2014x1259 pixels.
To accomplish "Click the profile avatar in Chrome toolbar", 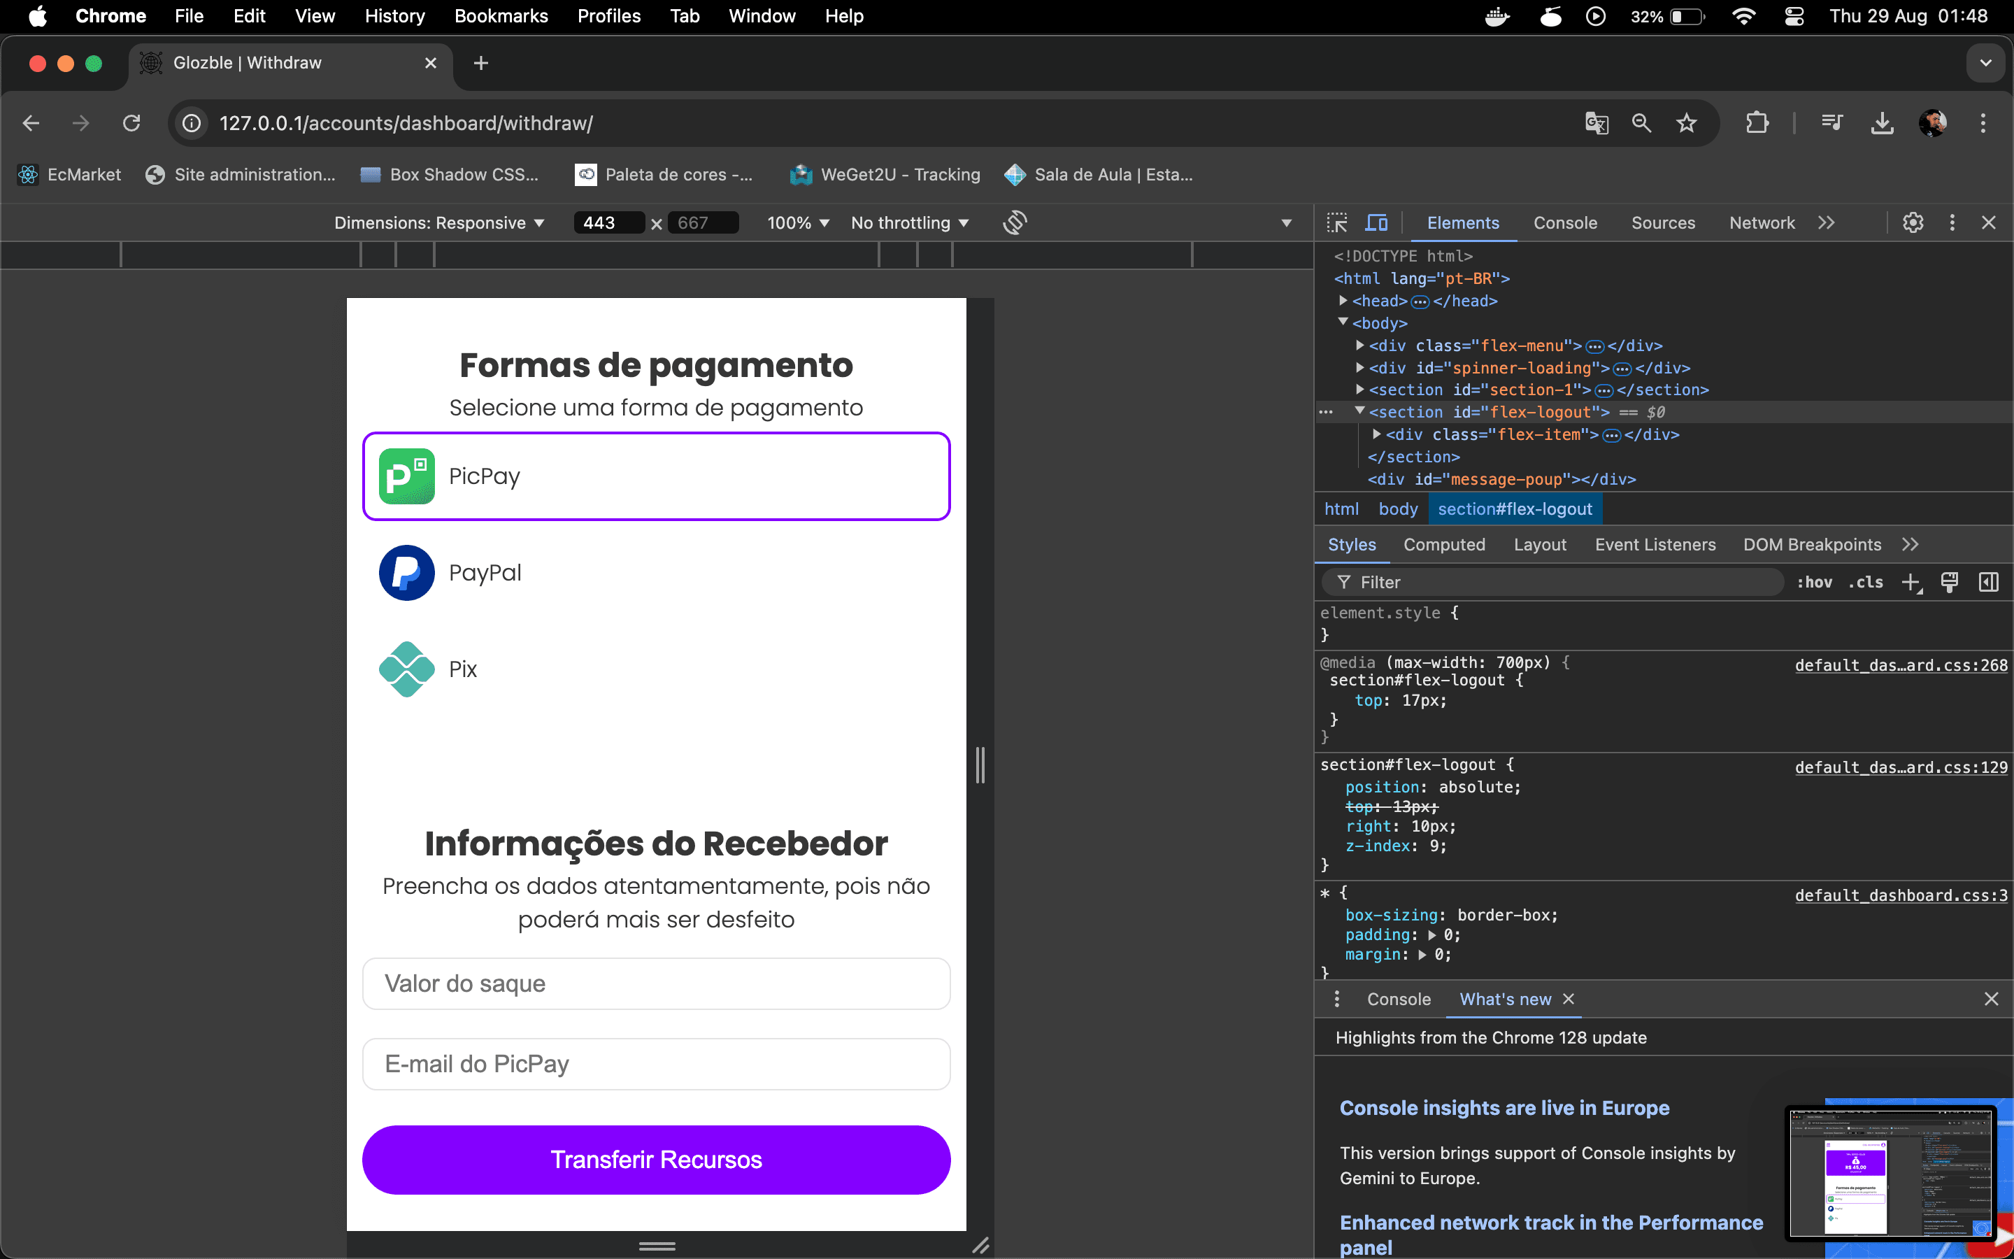I will [1932, 123].
